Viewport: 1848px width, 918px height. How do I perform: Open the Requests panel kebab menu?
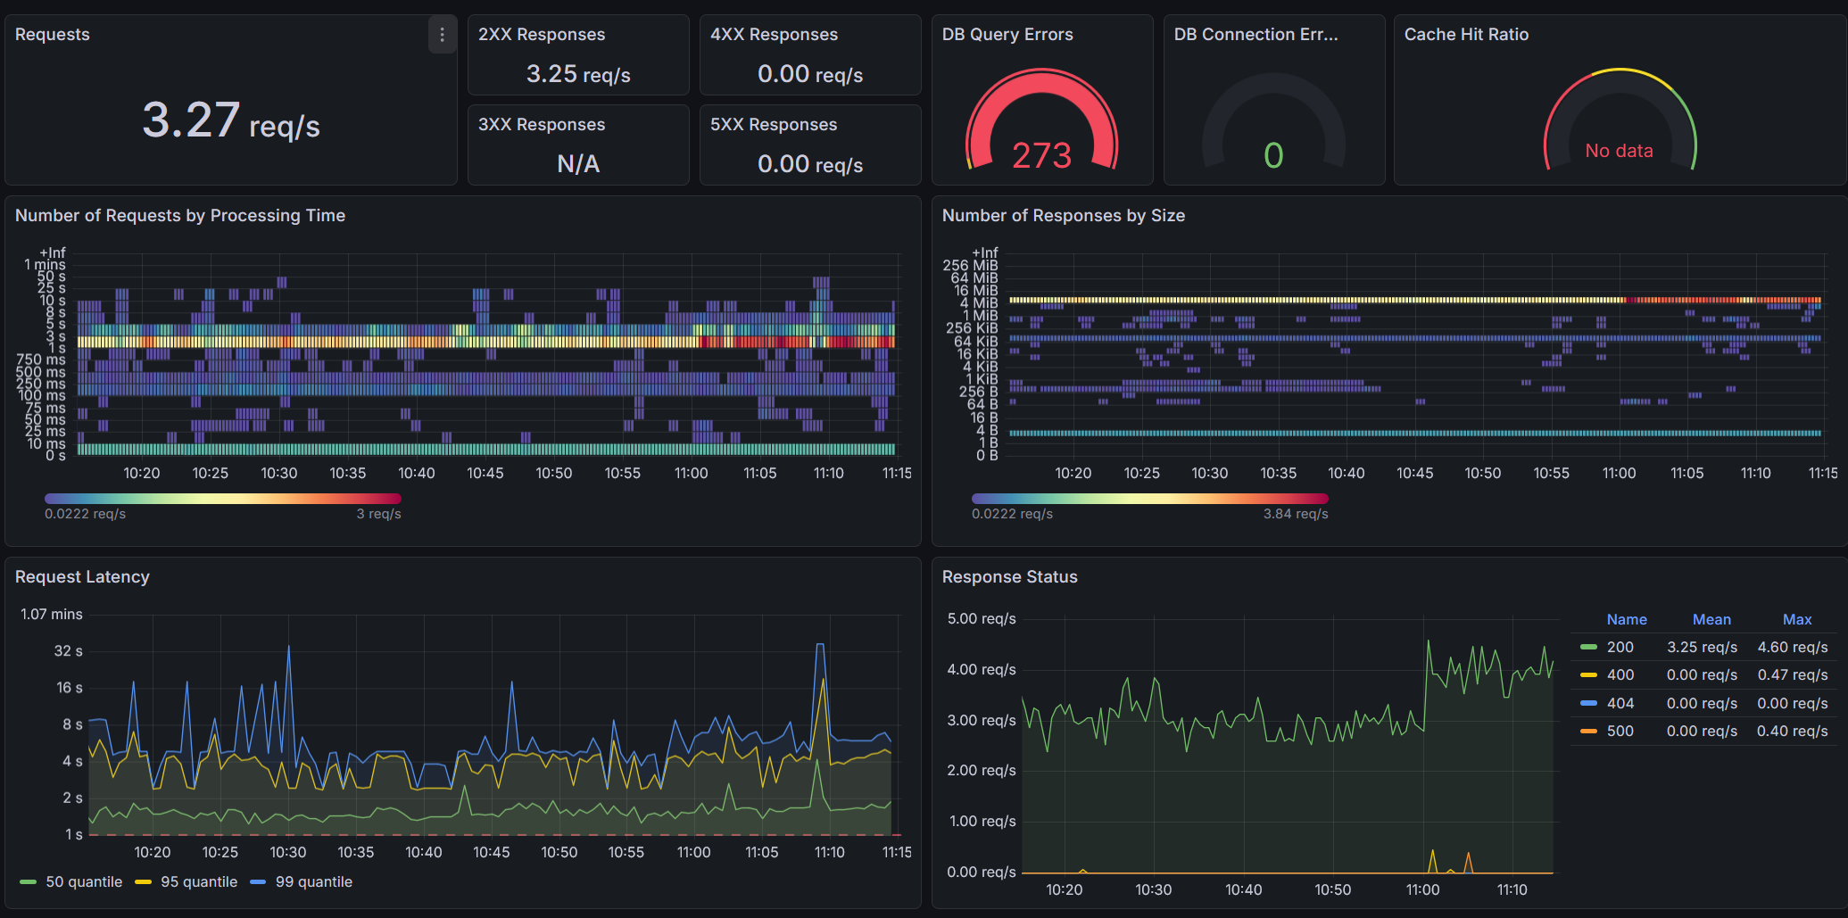442,34
